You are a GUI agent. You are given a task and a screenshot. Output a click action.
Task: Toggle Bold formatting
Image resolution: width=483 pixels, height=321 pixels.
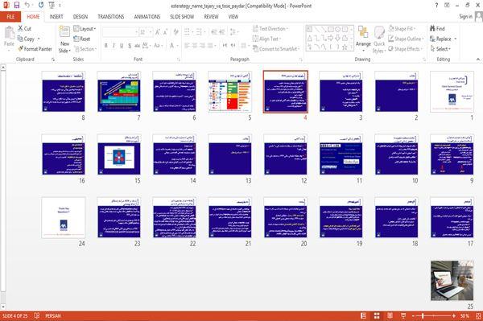pos(106,46)
